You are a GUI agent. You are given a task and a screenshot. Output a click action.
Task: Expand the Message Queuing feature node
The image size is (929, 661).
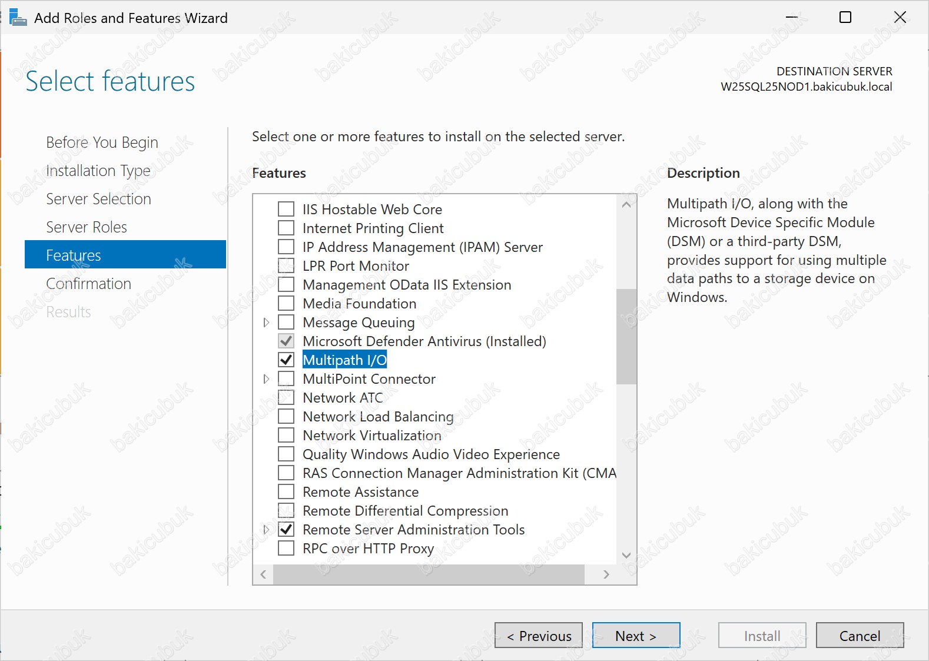coord(266,323)
